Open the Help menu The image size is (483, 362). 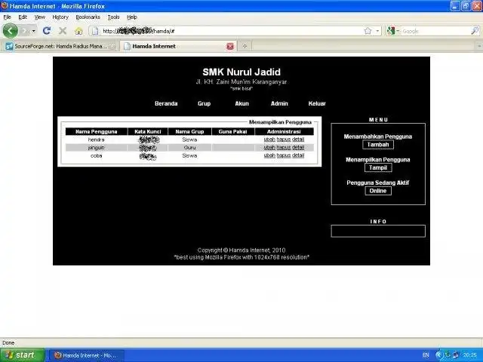click(132, 17)
